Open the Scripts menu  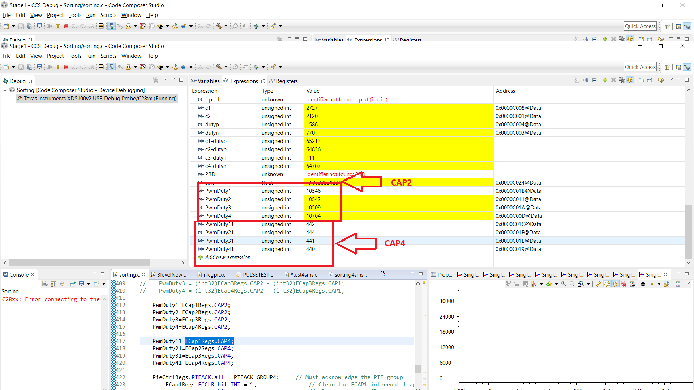[108, 56]
